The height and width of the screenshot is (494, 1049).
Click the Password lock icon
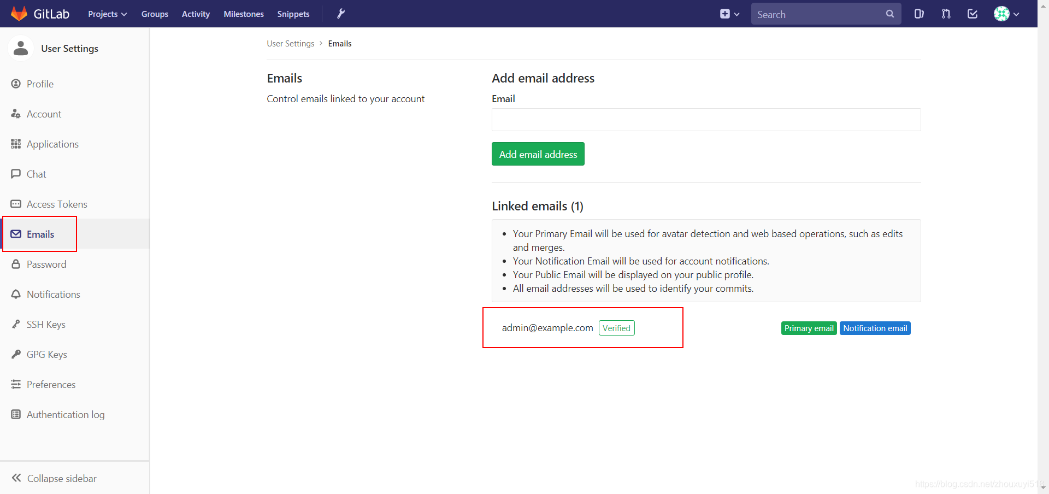tap(16, 264)
